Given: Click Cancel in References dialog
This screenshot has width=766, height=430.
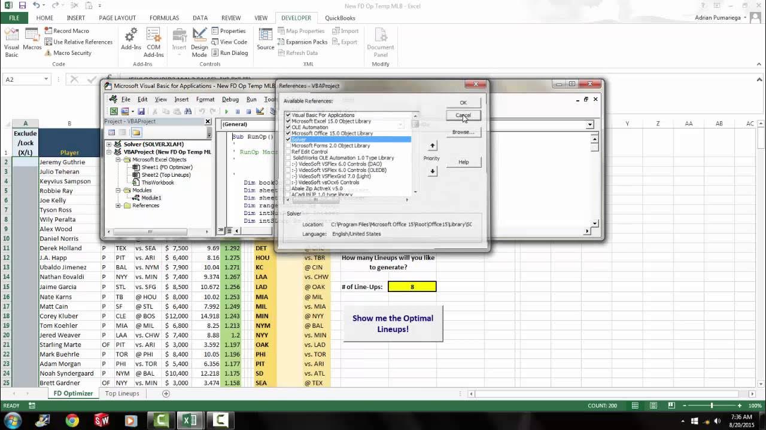Looking at the screenshot, I should click(463, 115).
